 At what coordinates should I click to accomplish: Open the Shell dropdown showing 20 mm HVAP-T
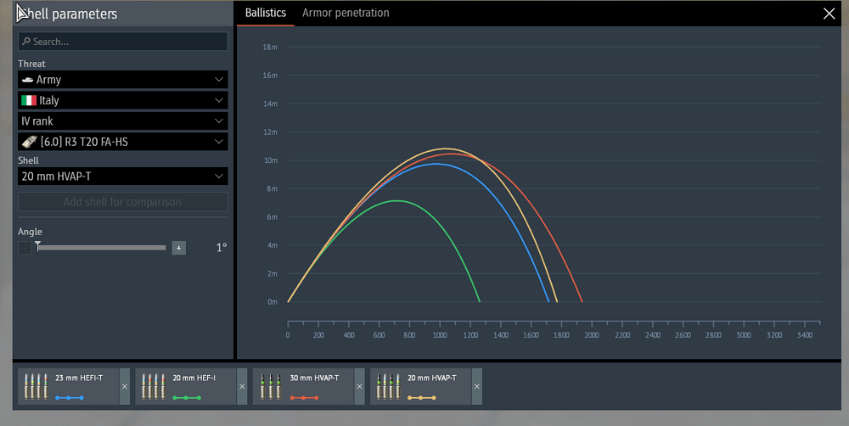(x=123, y=177)
